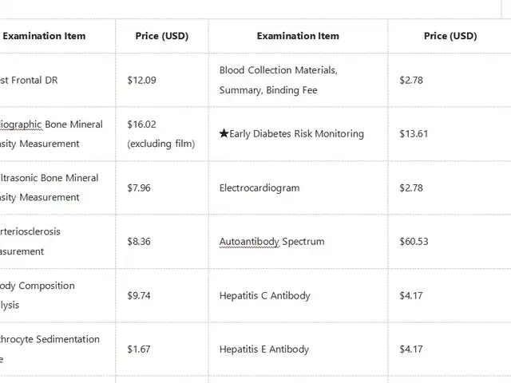The height and width of the screenshot is (383, 511).
Task: Select the Hepatitis E Antibody cell
Action: (x=264, y=349)
